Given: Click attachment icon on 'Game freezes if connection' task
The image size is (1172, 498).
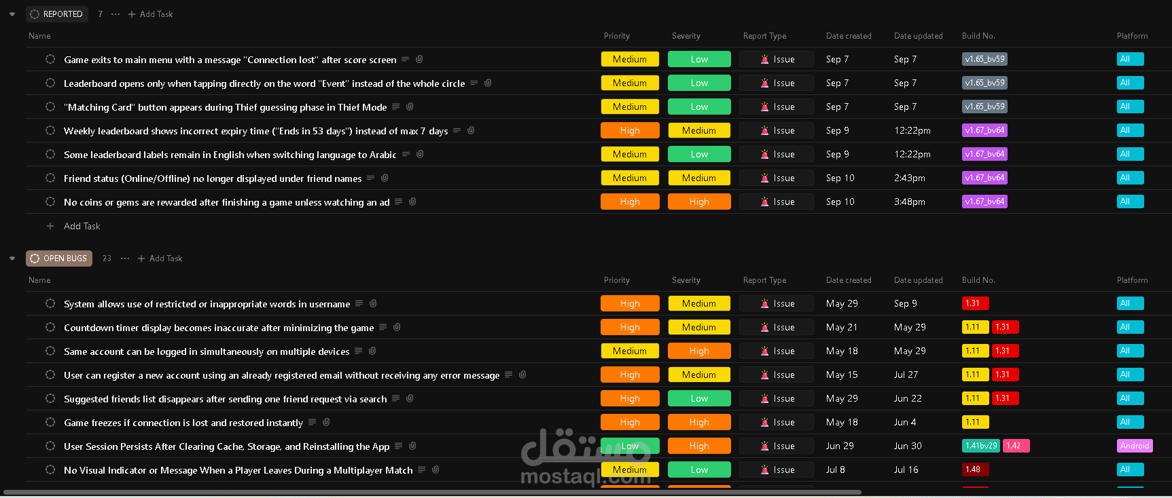Looking at the screenshot, I should click(326, 422).
